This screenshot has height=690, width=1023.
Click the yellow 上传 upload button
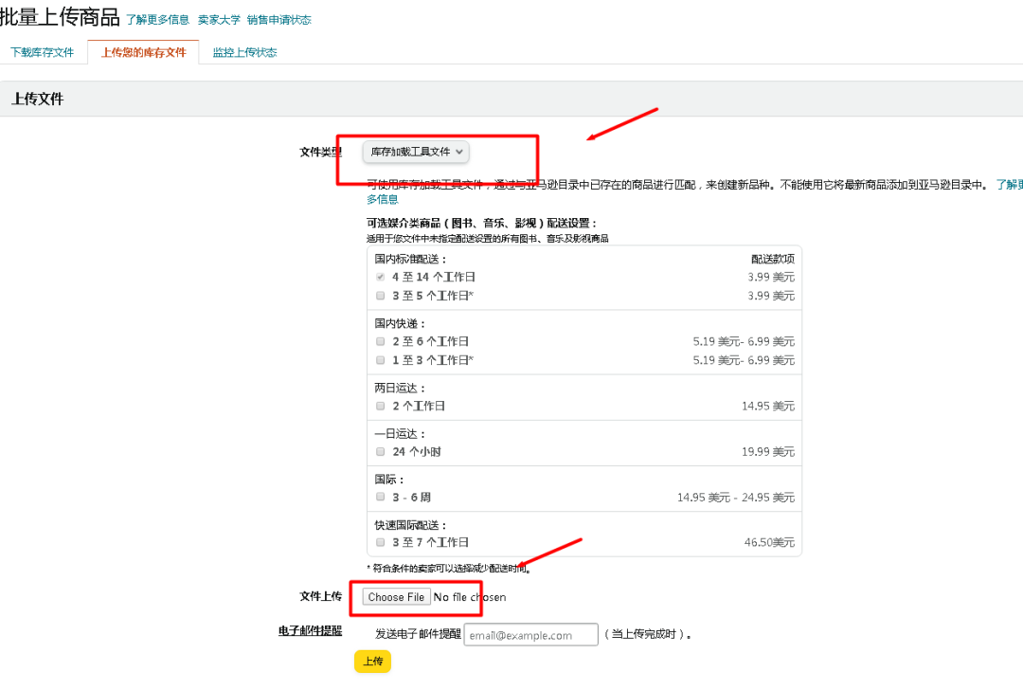(372, 662)
